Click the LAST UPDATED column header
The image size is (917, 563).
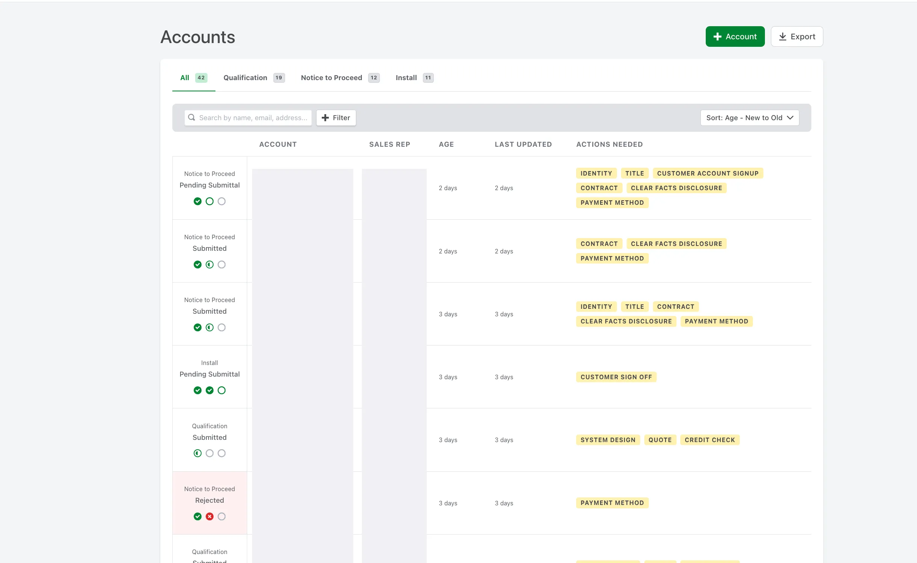523,144
